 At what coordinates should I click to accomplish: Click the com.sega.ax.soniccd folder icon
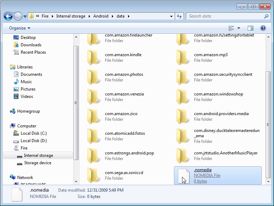point(93,175)
